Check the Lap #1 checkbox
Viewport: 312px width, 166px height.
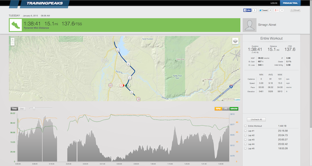tap(245, 131)
